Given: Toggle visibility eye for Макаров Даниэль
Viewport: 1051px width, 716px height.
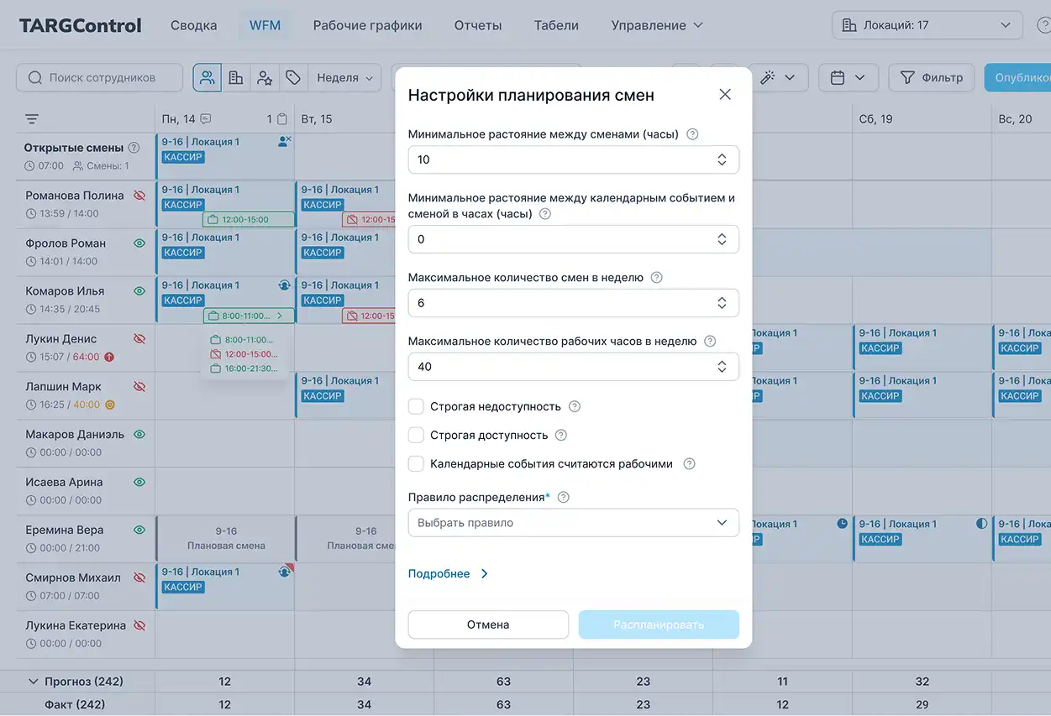Looking at the screenshot, I should 139,435.
